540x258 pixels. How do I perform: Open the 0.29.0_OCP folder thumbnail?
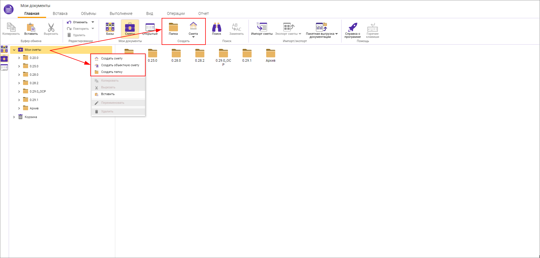coord(223,53)
